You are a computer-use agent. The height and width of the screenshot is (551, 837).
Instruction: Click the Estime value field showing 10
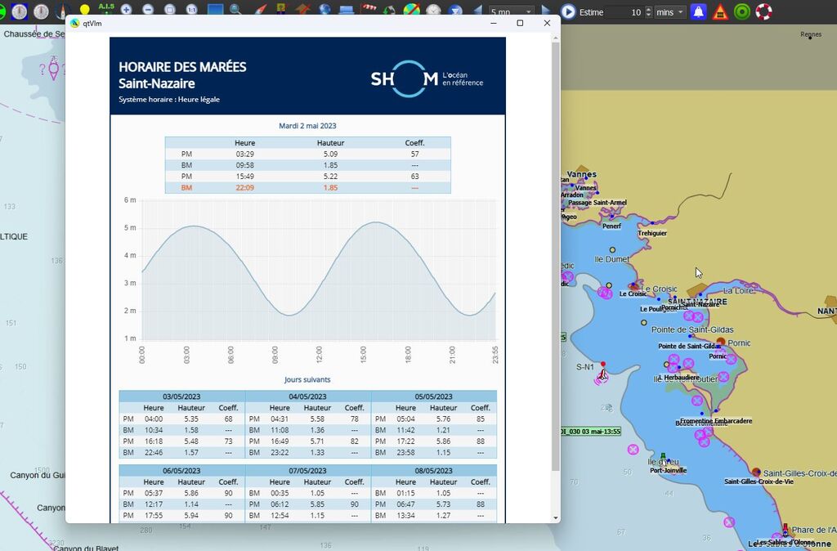coord(624,12)
